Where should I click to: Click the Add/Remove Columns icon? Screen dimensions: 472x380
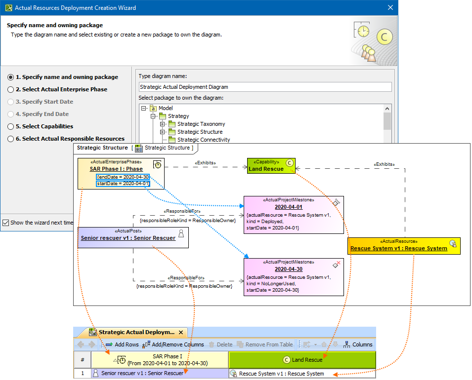coord(145,344)
